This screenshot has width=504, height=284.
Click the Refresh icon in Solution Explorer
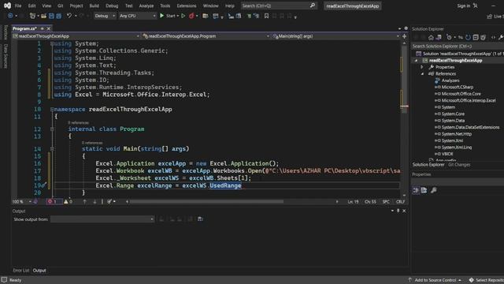tap(468, 37)
